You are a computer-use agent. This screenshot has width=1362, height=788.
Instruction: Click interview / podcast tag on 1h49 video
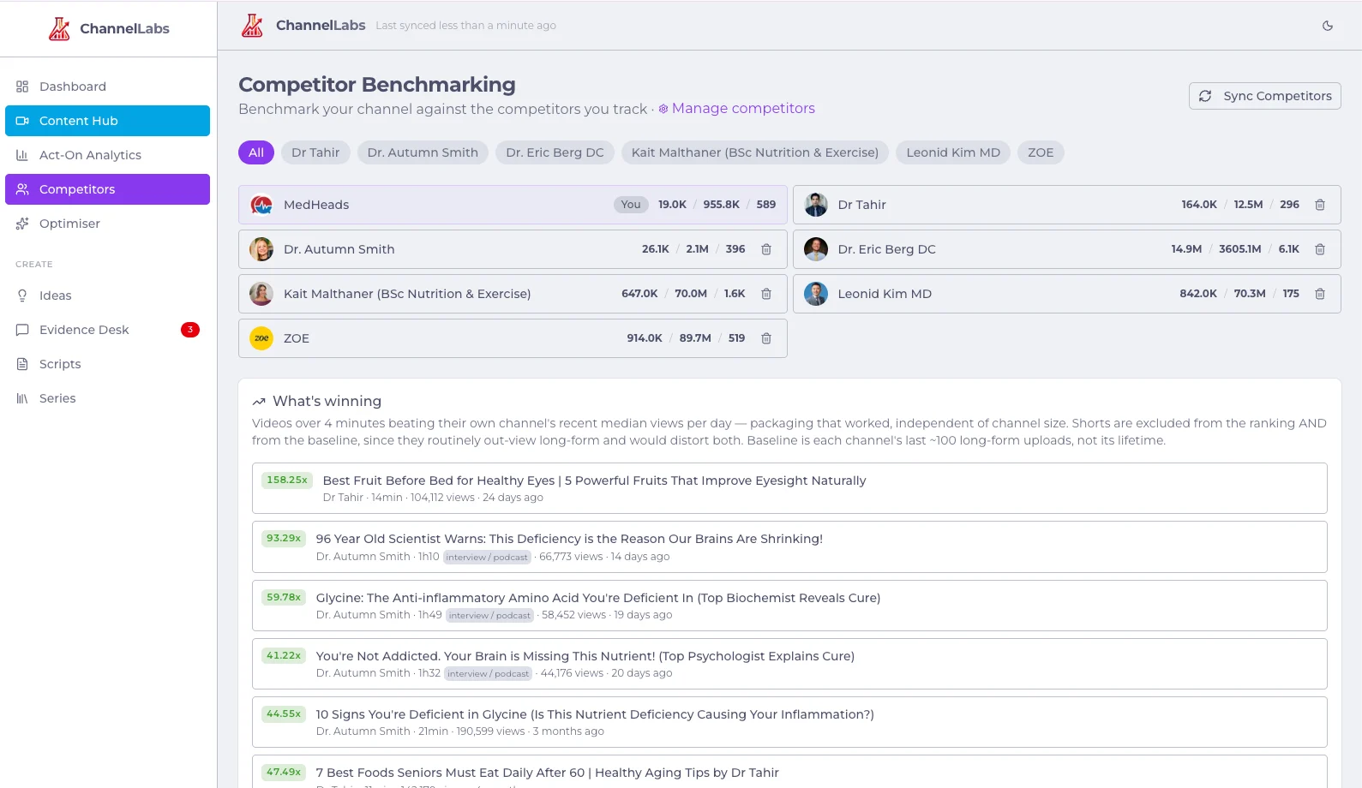pos(489,615)
